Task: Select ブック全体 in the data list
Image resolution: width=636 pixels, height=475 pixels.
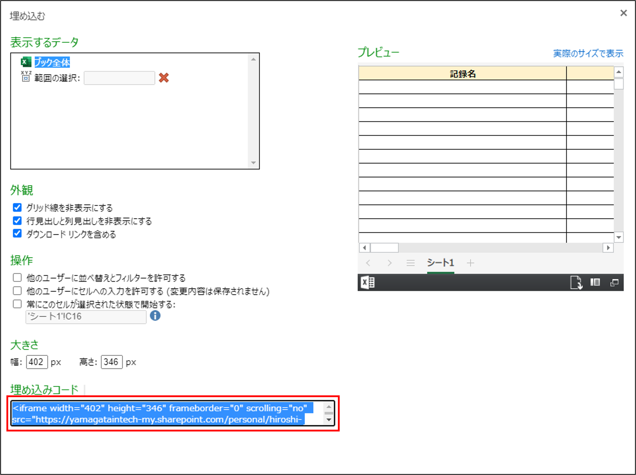Action: click(52, 62)
